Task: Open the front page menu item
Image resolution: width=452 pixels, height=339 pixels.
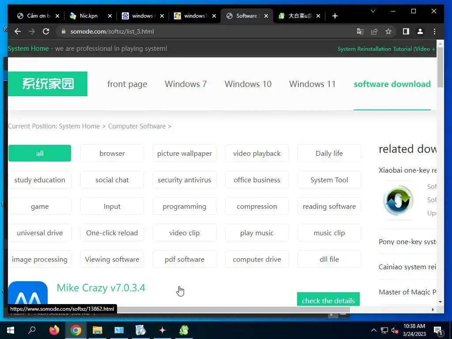Action: [x=127, y=84]
